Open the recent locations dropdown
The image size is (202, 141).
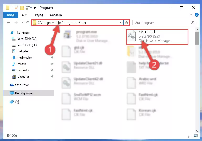pos(22,23)
